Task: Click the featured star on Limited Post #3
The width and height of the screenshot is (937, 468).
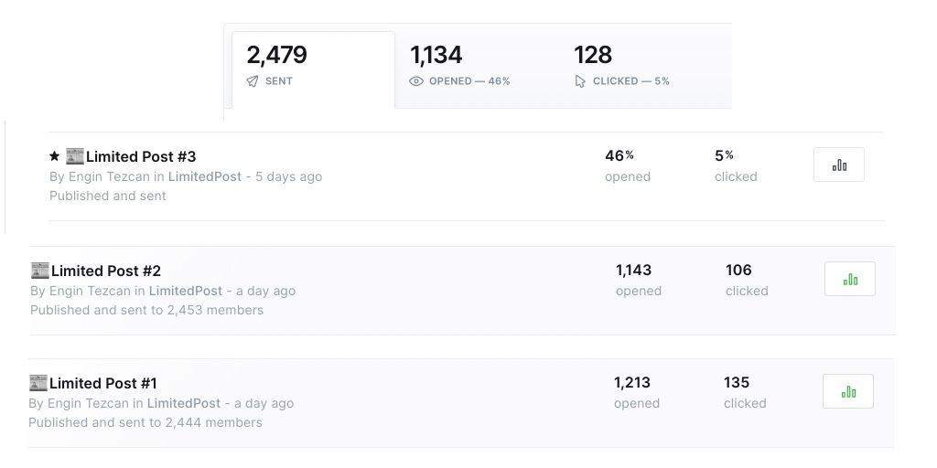Action: (54, 156)
